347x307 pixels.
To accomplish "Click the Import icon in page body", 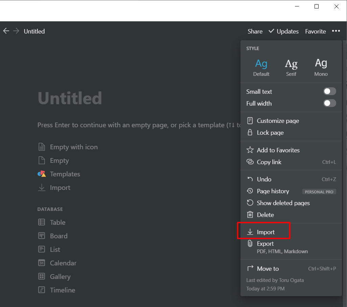I will coord(42,188).
